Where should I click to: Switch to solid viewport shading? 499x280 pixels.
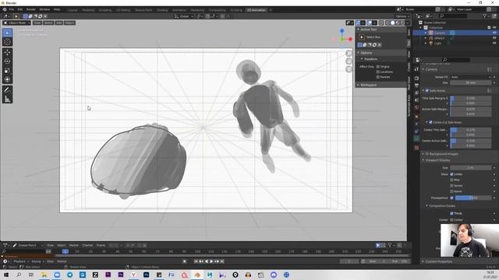[x=392, y=23]
